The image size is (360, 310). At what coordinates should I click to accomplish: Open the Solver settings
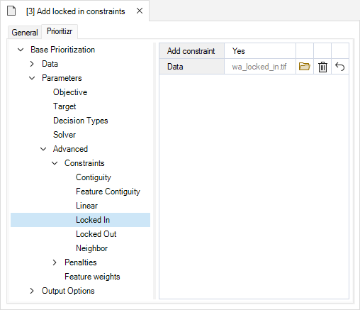click(x=64, y=135)
